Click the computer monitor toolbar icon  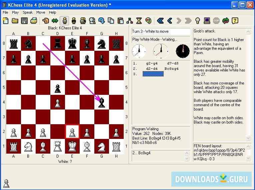[207, 21]
